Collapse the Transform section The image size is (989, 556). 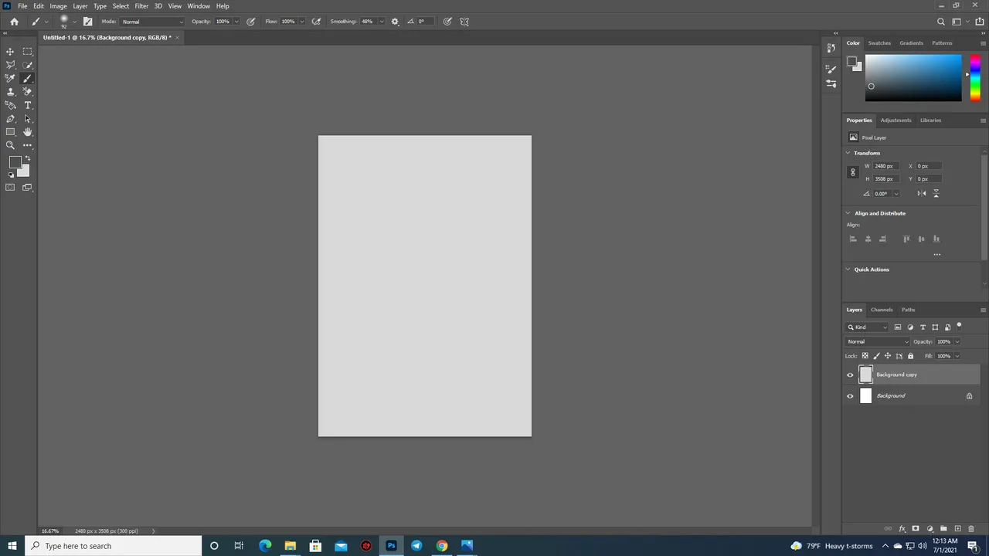point(848,153)
